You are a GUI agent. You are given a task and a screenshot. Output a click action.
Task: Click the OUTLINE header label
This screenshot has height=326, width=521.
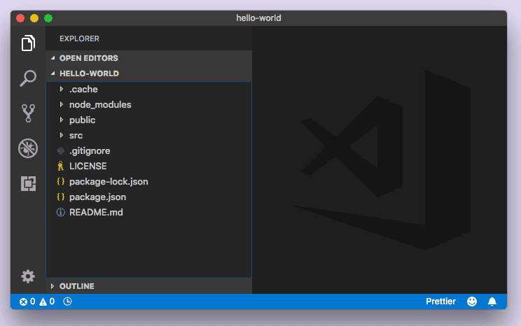pyautogui.click(x=77, y=286)
